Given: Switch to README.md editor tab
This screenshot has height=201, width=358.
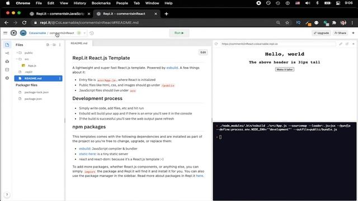Looking at the screenshot, I should click(79, 44).
